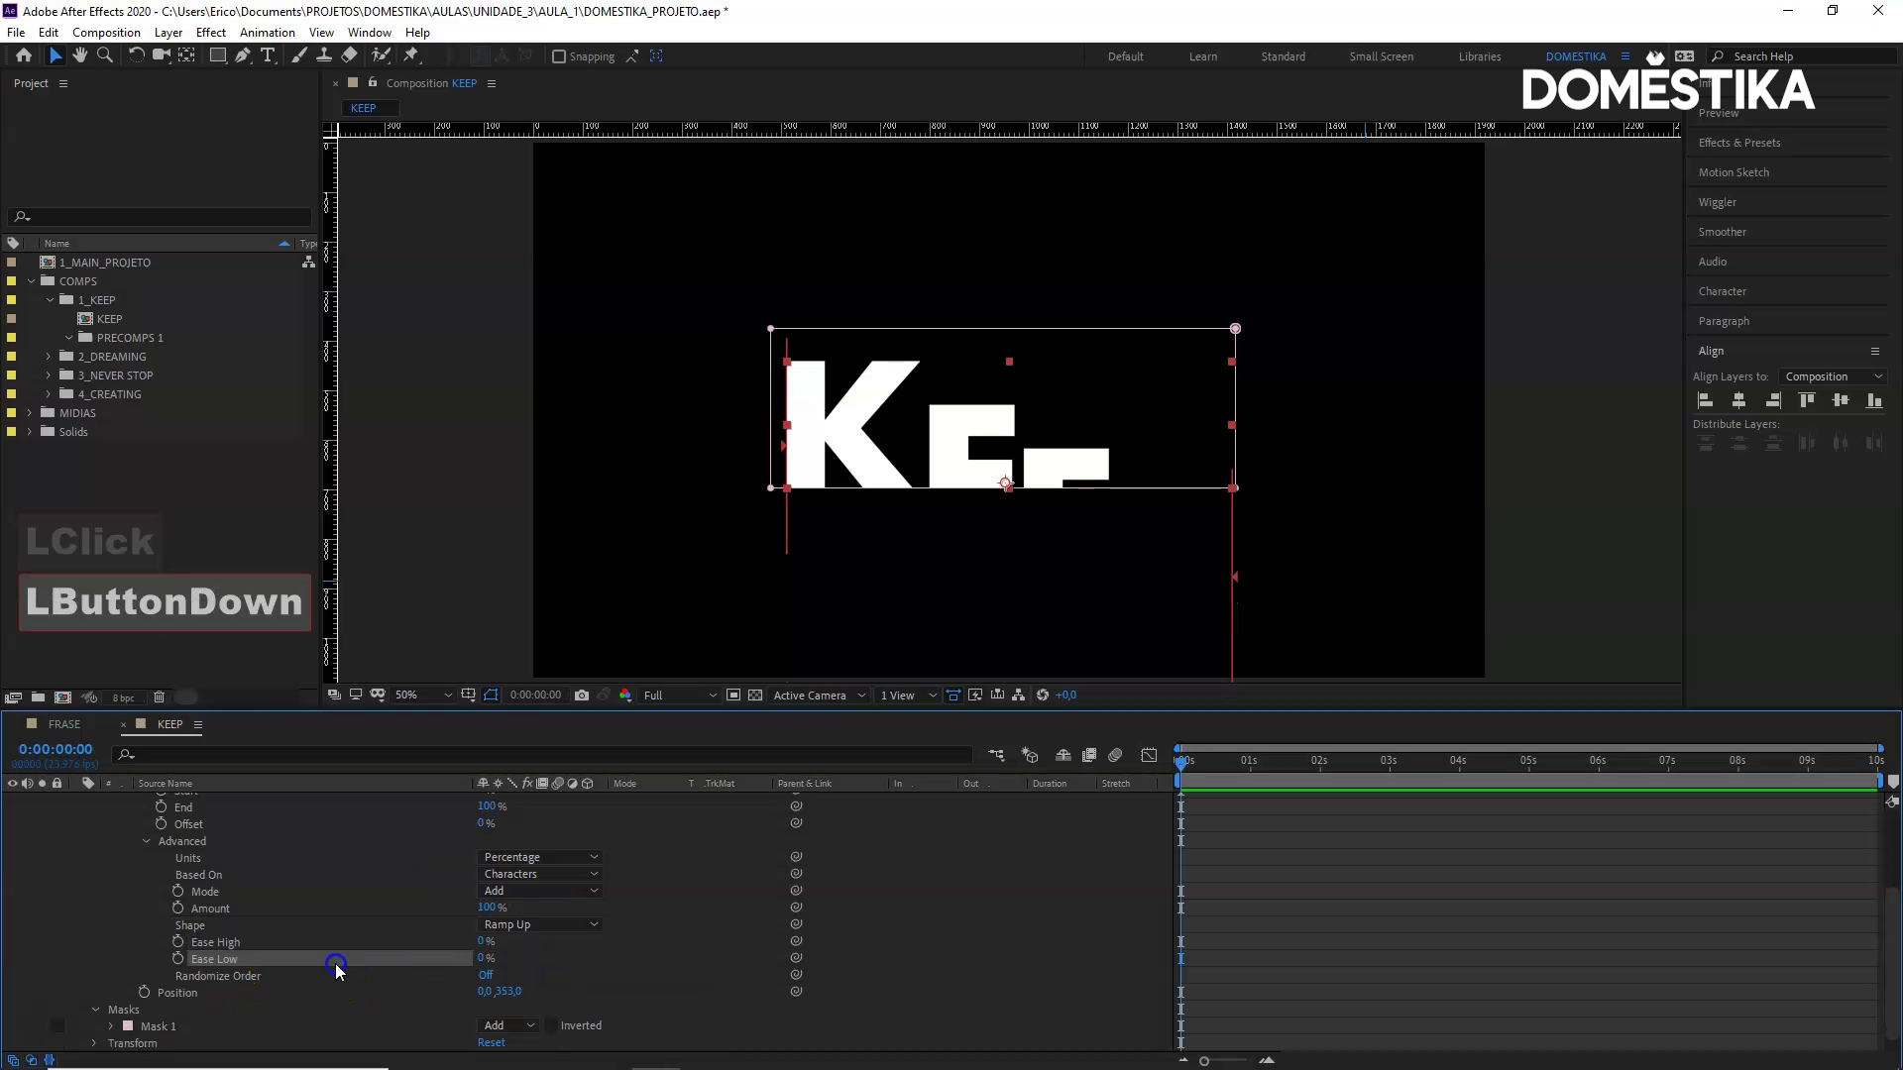This screenshot has width=1903, height=1070.
Task: Click exposure value +0,0
Action: pos(1065,695)
